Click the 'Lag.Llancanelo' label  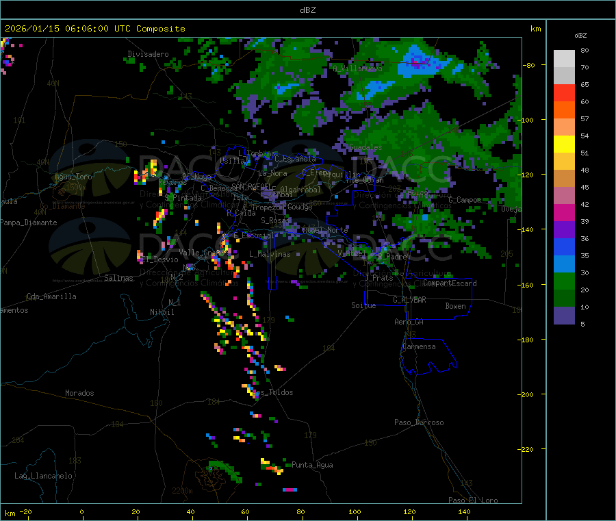click(43, 476)
